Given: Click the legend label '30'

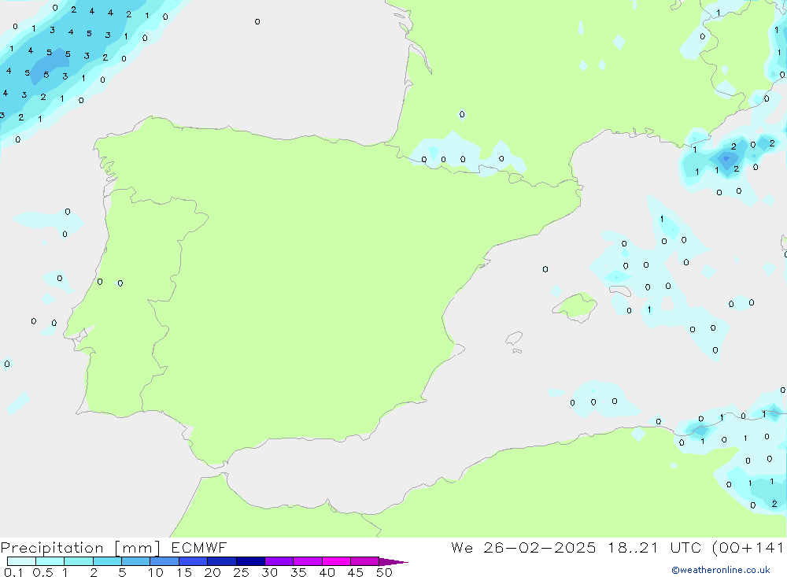Looking at the screenshot, I should pos(270,572).
